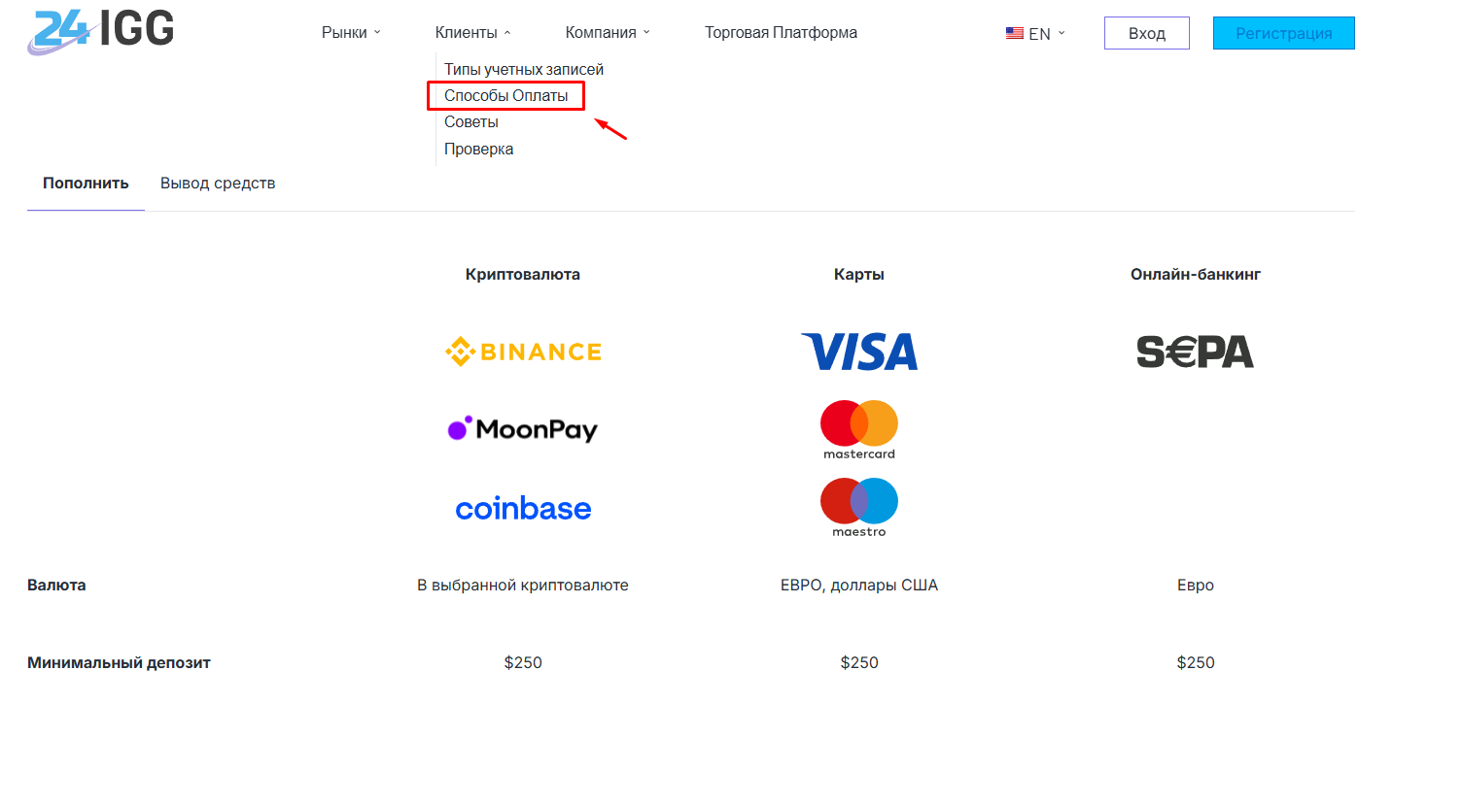This screenshot has height=805, width=1463.
Task: Open the Компания dropdown menu
Action: 608,33
